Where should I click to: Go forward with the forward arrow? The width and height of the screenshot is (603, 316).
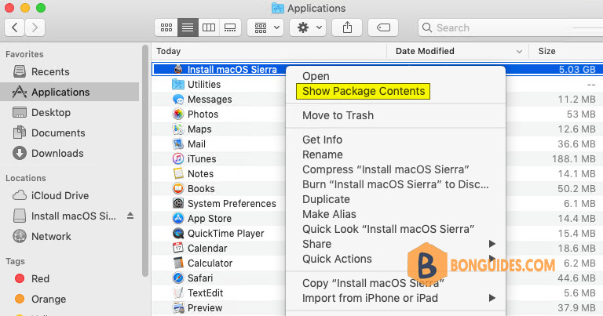pyautogui.click(x=35, y=27)
